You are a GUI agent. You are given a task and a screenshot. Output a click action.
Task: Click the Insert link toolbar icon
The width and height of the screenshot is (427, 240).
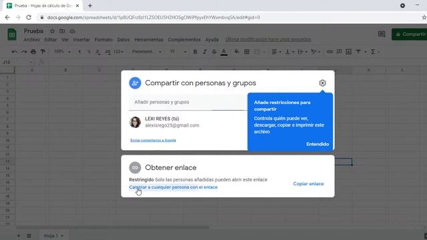pyautogui.click(x=330, y=52)
